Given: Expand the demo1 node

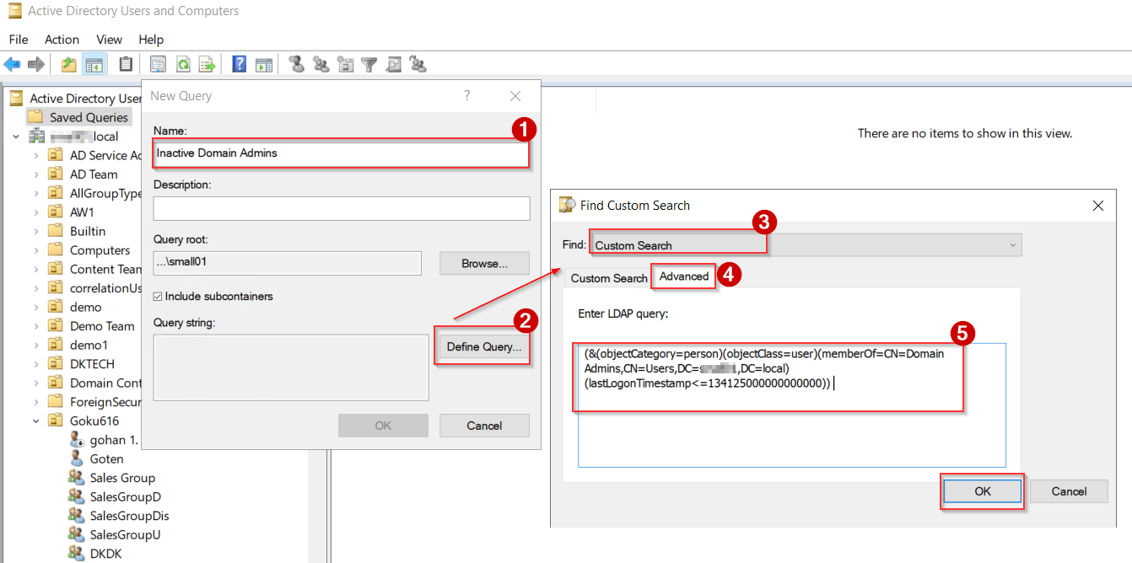Looking at the screenshot, I should (36, 345).
